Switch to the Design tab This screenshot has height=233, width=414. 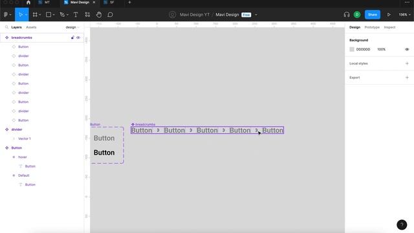point(354,27)
